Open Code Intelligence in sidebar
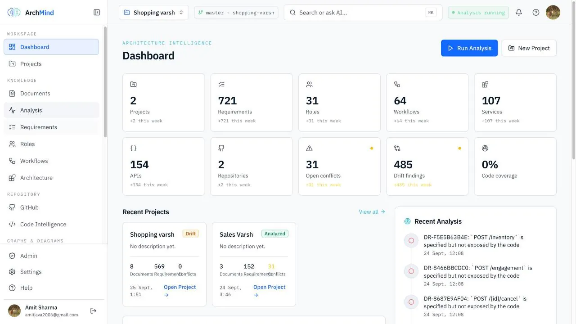 pyautogui.click(x=51, y=225)
